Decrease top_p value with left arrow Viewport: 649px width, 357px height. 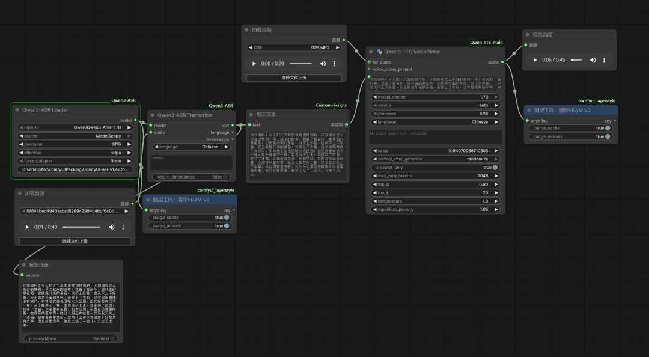pos(374,185)
